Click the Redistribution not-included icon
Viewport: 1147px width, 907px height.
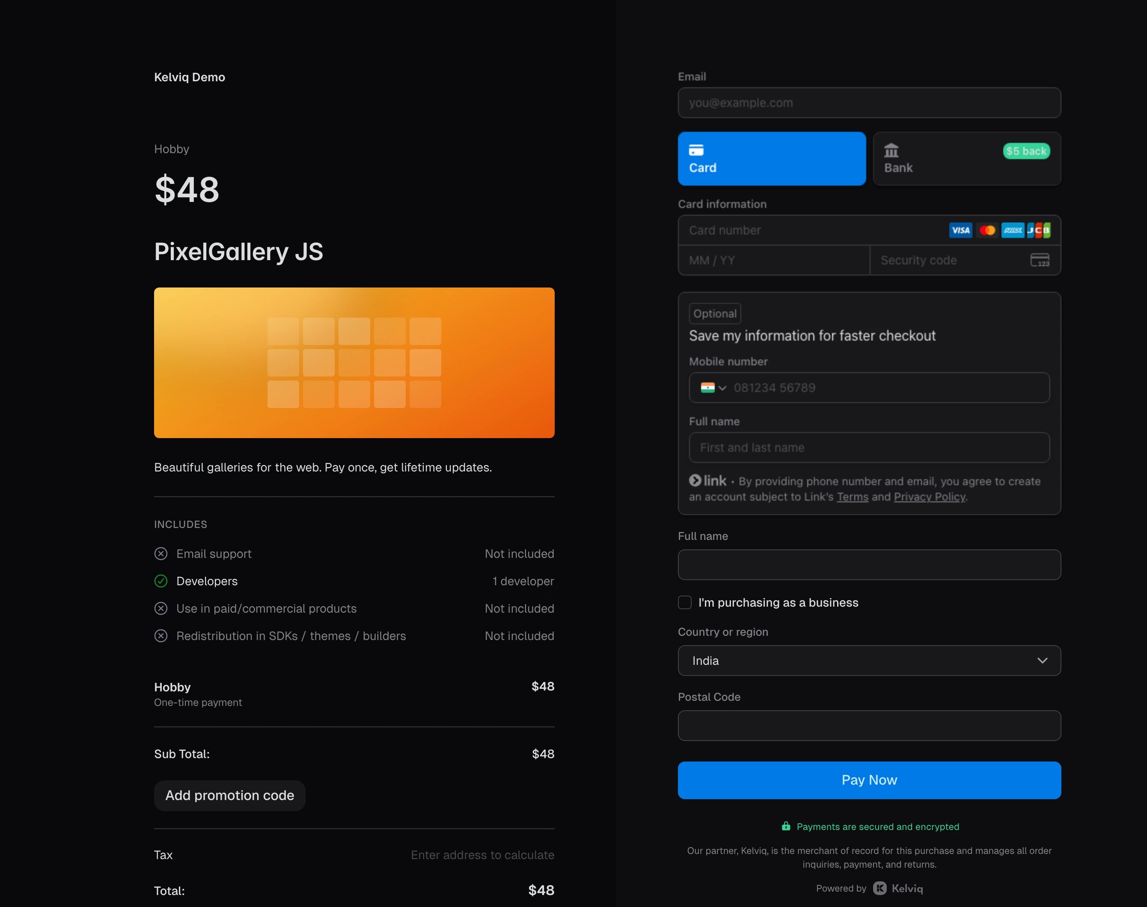161,636
